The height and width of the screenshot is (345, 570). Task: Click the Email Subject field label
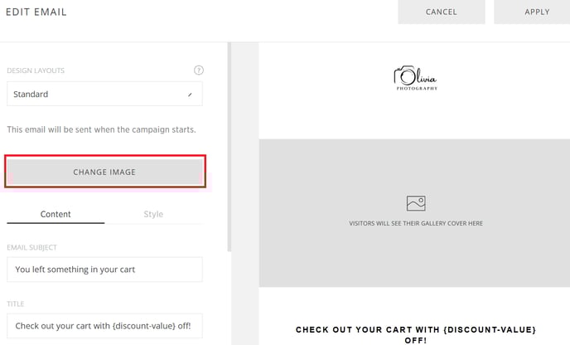point(32,247)
